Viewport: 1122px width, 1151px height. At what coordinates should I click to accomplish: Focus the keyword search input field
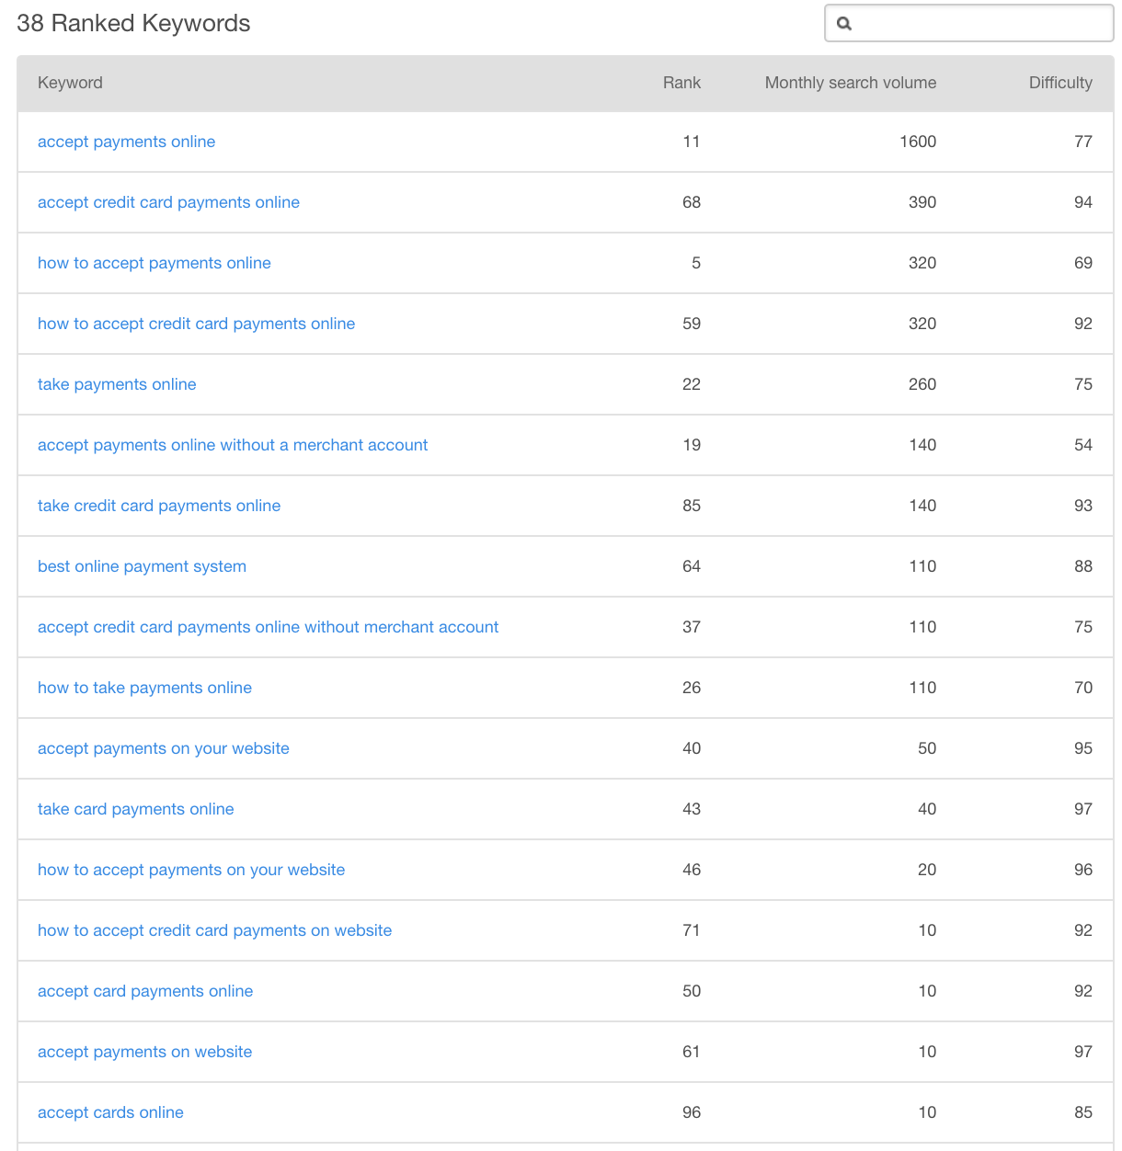click(969, 24)
